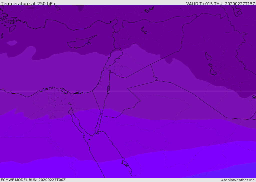This screenshot has height=182, width=256.
Task: Click the 'ArabiaWeather Inc' credit text
Action: tap(238, 180)
